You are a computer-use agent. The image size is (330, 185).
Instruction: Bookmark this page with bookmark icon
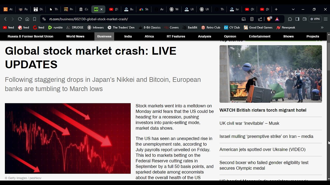tap(35, 19)
